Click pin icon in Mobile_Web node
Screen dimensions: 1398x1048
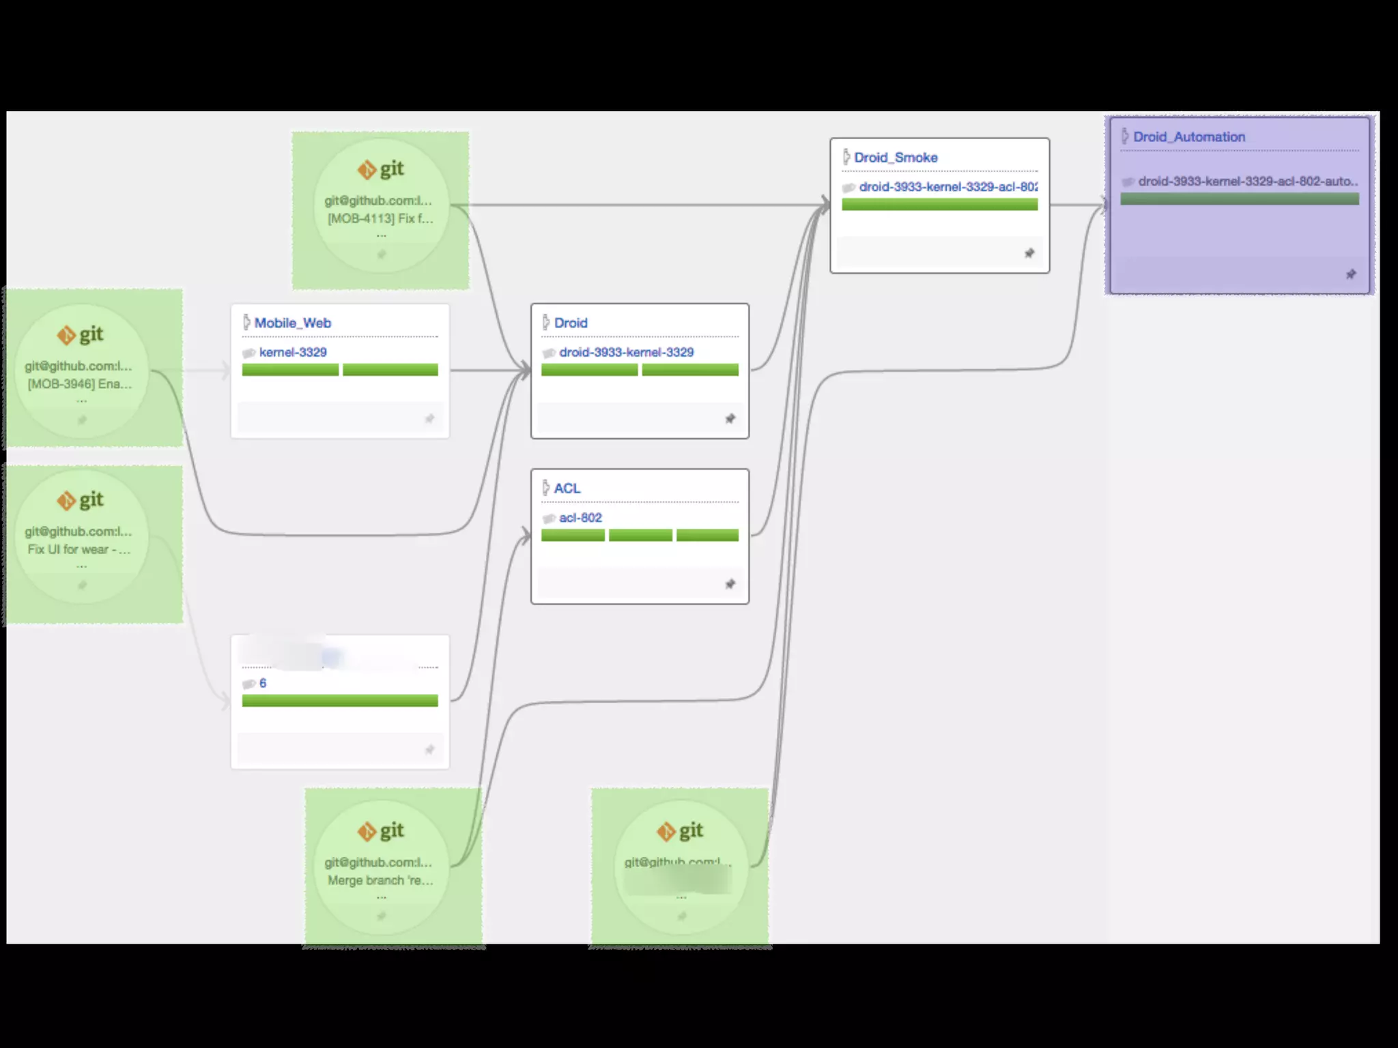click(x=429, y=418)
